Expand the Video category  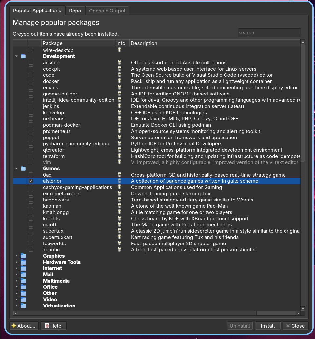coord(16,299)
